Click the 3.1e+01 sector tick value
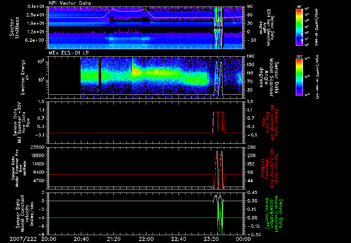 coord(36,7)
